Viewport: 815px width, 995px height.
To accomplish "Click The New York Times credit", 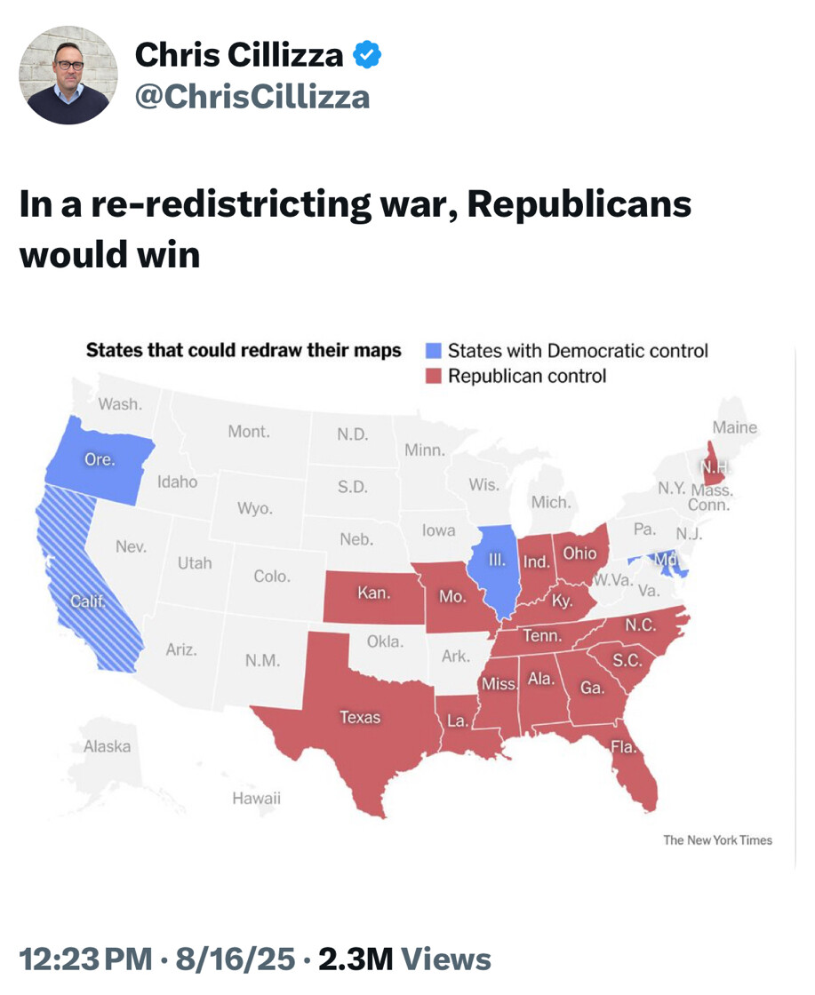I will point(717,840).
